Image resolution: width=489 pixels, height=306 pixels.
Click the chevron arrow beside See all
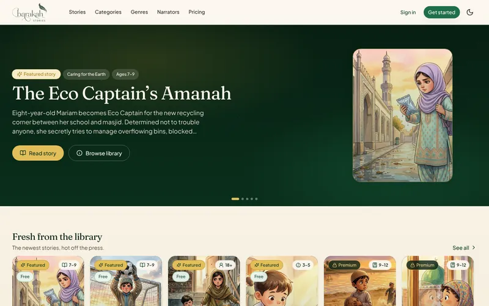click(x=474, y=247)
